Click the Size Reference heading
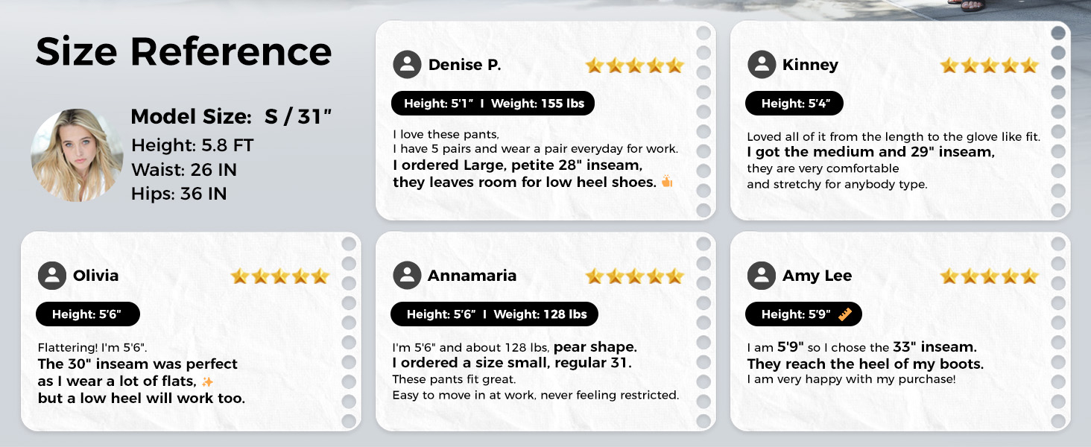 183,52
